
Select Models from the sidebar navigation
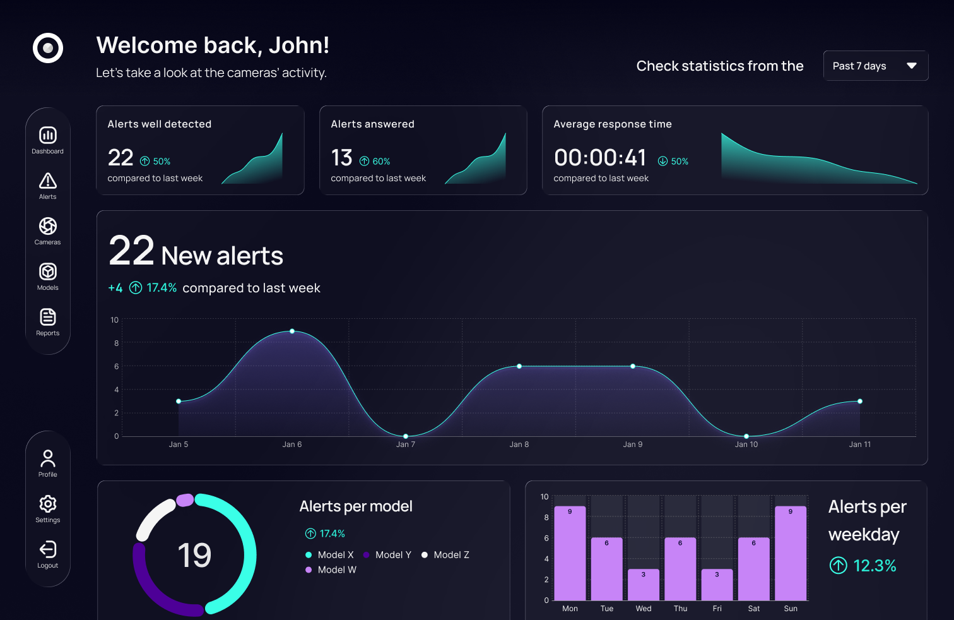47,272
